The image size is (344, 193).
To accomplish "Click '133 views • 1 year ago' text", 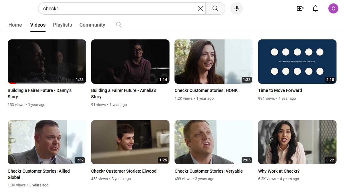I will (27, 105).
